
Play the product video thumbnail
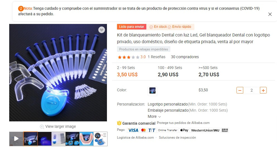pos(16,139)
